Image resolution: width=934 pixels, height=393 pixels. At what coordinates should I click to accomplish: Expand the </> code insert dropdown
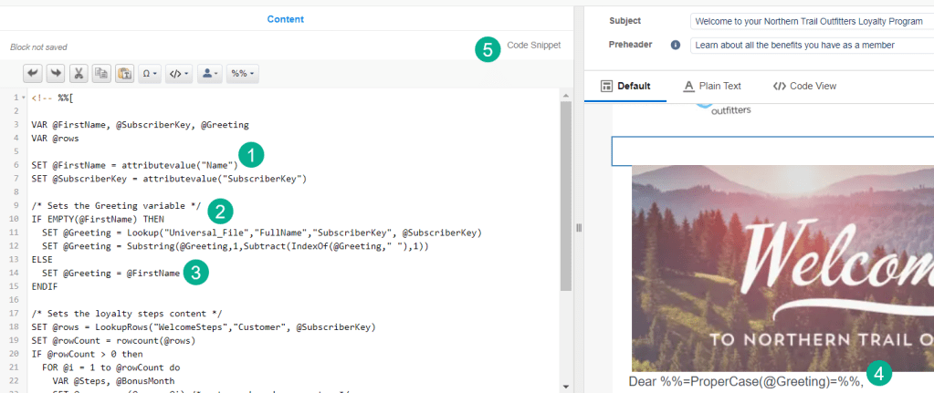pyautogui.click(x=178, y=73)
